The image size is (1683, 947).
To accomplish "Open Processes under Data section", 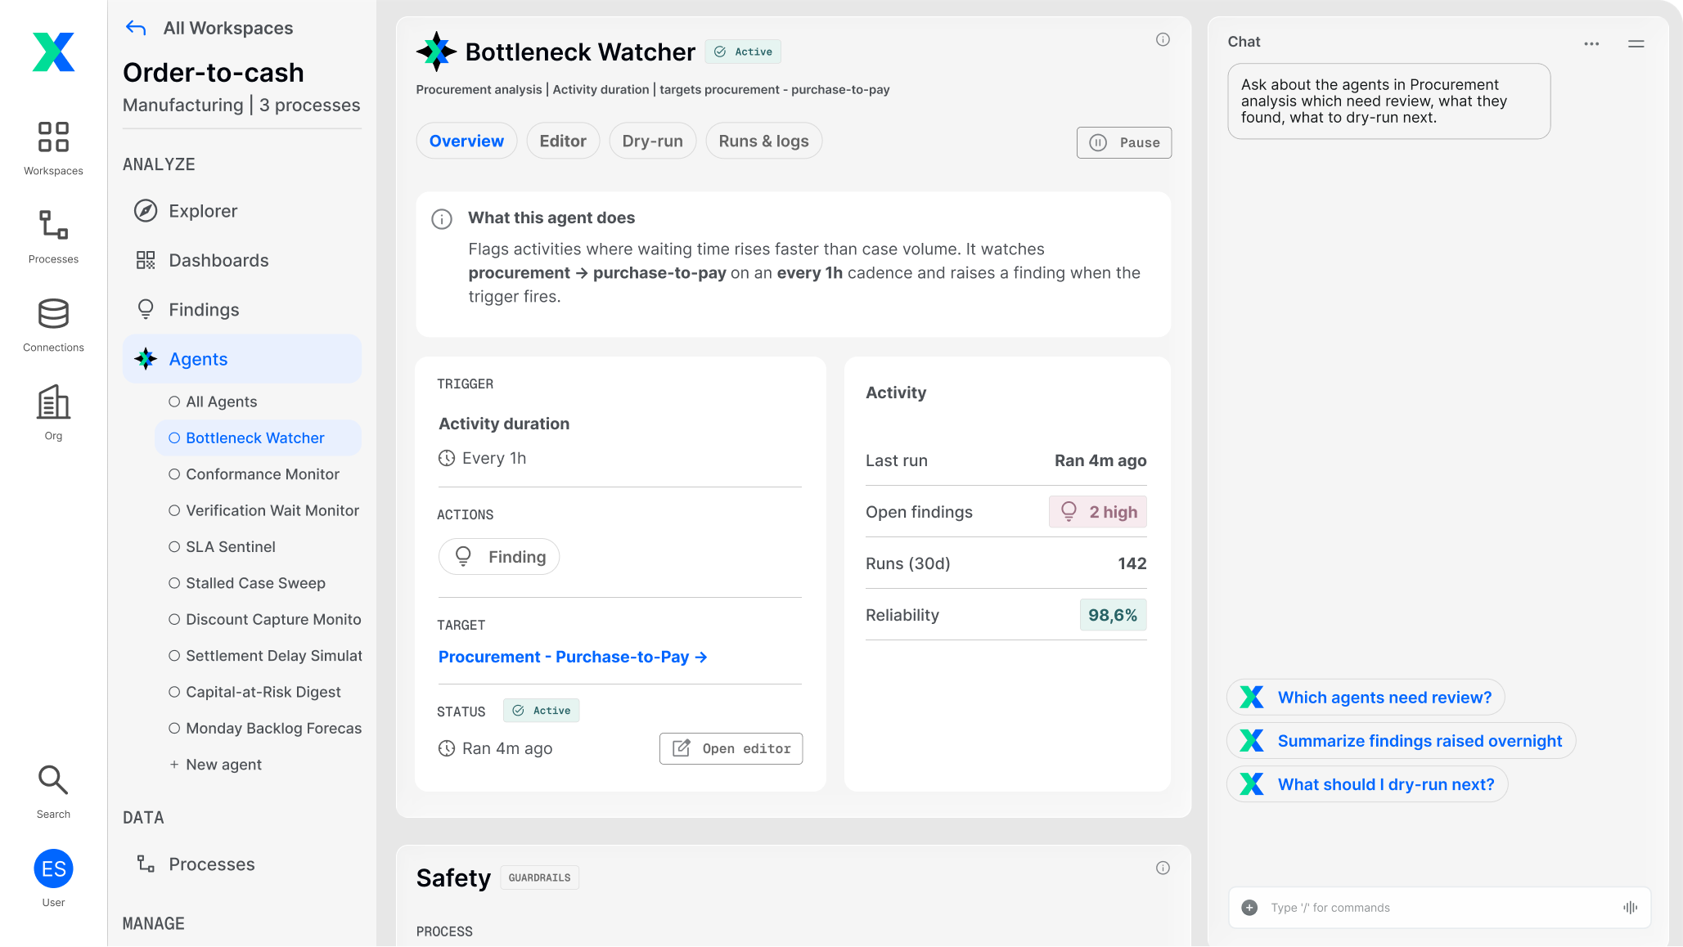I will 242,864.
